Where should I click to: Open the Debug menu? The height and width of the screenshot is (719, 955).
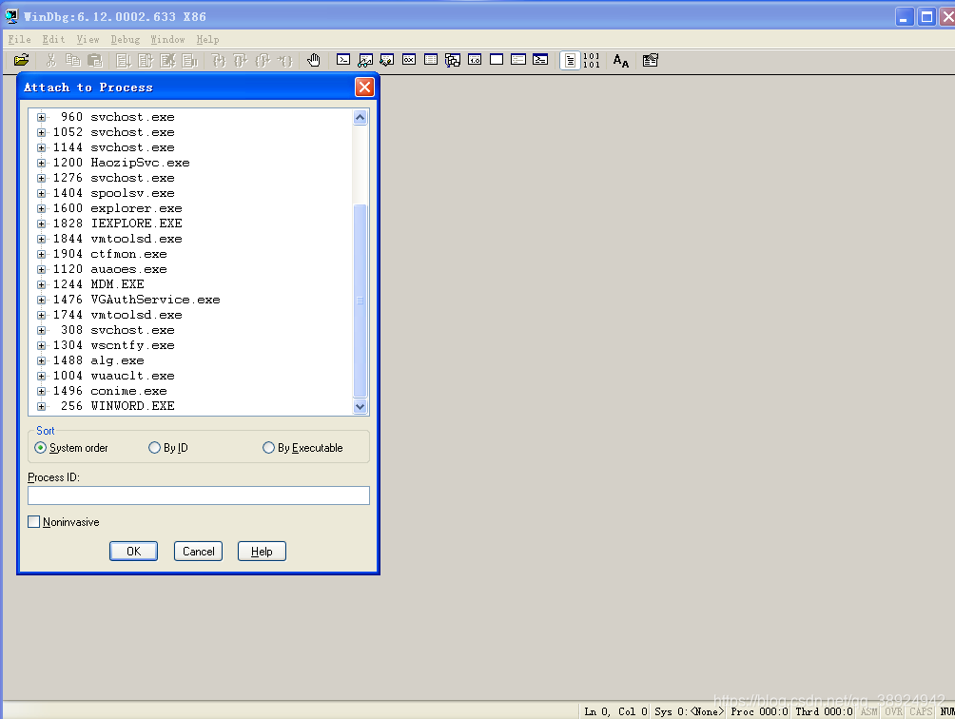coord(126,39)
